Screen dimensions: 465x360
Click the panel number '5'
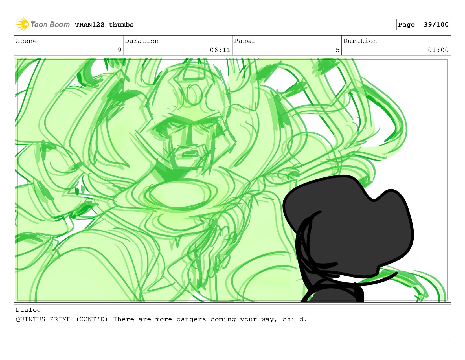coord(337,50)
